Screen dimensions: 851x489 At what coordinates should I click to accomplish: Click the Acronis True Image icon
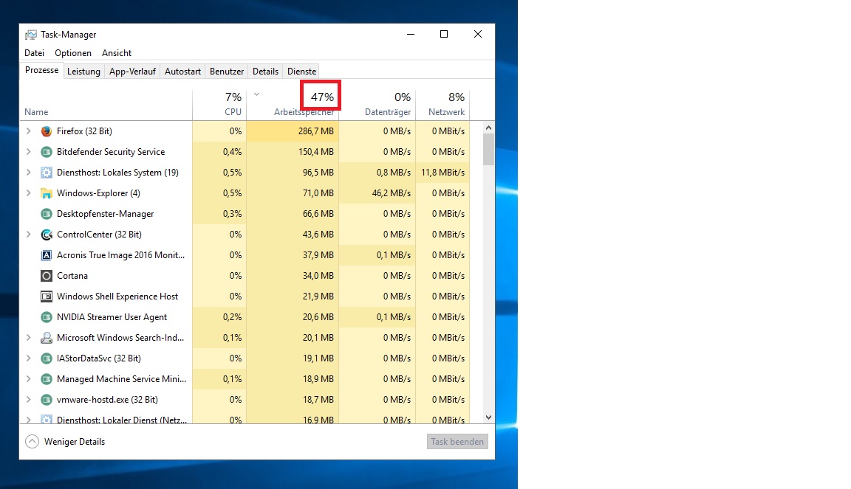(47, 254)
